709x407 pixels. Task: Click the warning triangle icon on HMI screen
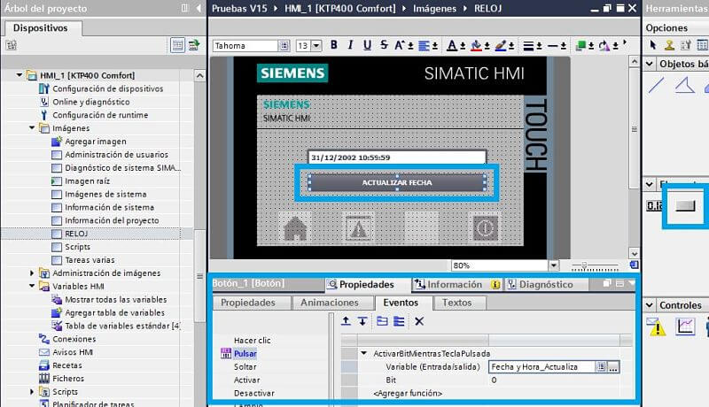(358, 228)
